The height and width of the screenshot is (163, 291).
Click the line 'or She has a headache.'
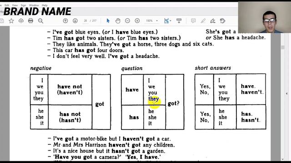click(236, 38)
